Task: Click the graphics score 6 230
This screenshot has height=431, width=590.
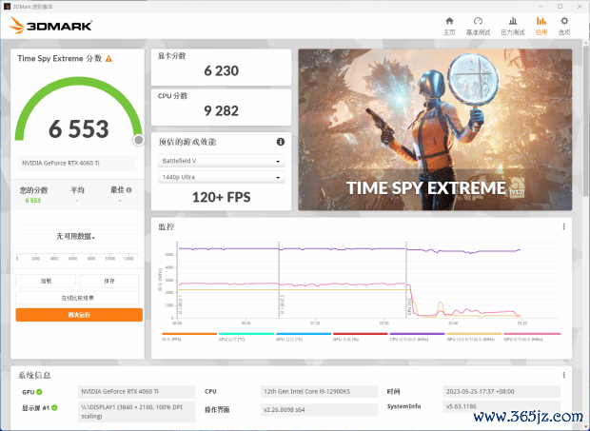Action: (221, 70)
